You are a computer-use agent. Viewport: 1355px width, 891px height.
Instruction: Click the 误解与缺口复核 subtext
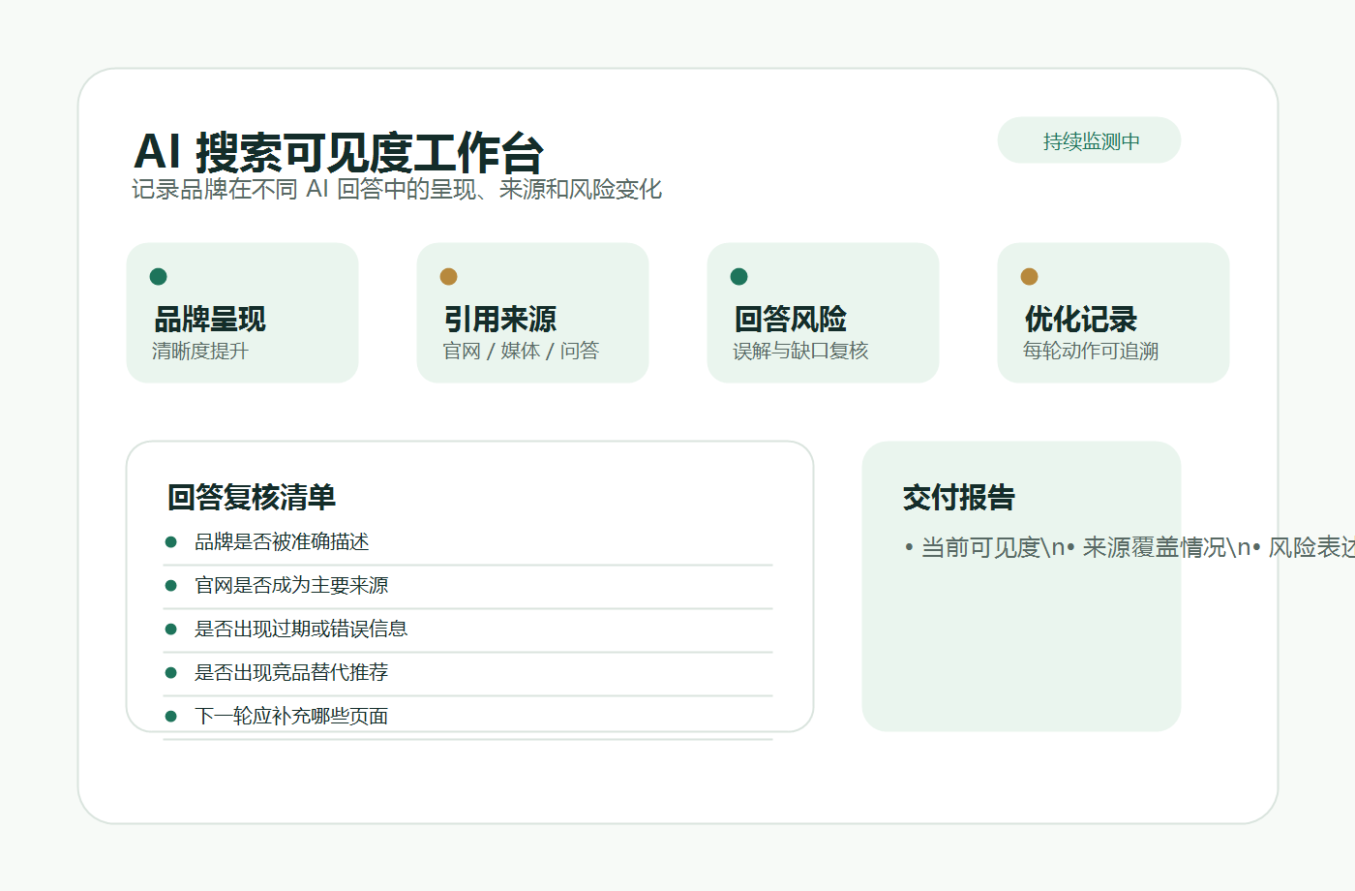click(800, 351)
